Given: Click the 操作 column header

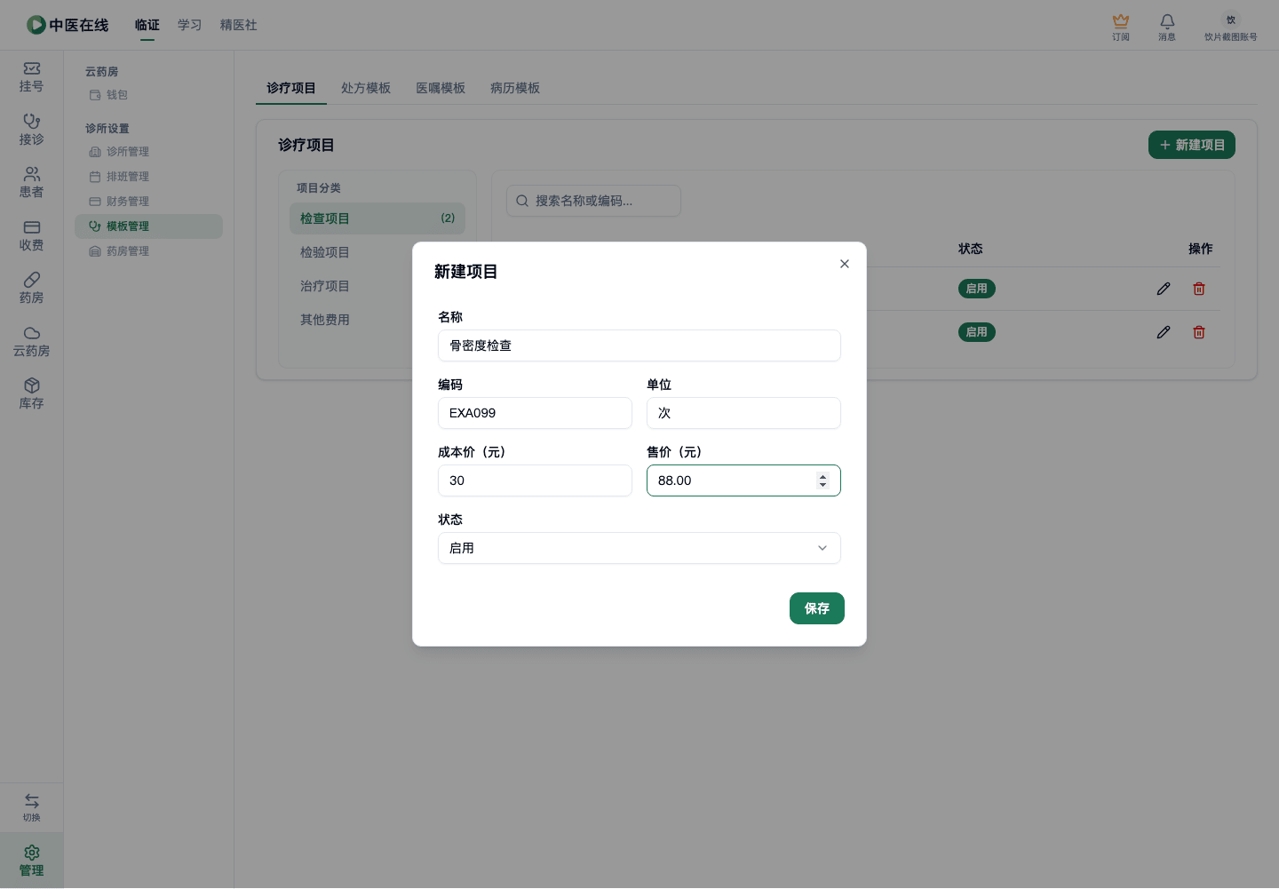Looking at the screenshot, I should pos(1201,249).
